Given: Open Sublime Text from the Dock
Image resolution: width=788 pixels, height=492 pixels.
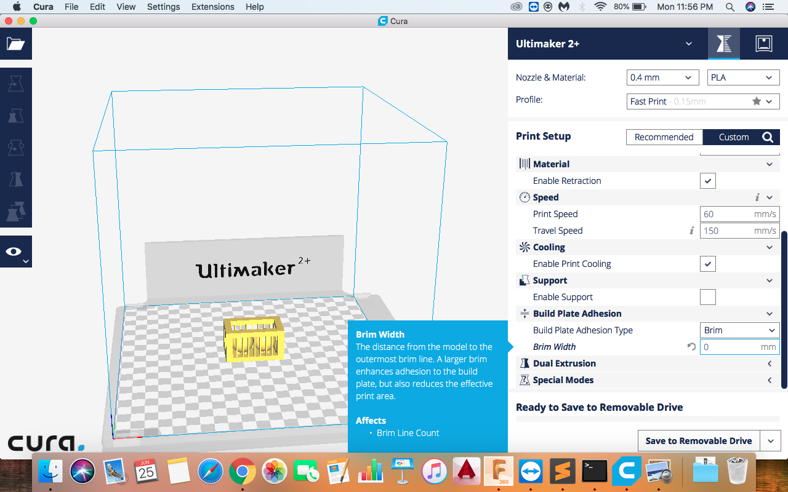Looking at the screenshot, I should click(x=563, y=472).
